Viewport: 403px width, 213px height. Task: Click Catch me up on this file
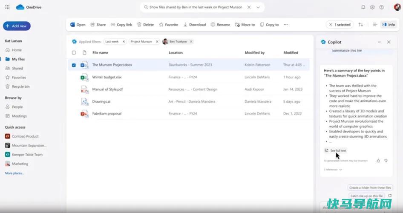click(366, 196)
